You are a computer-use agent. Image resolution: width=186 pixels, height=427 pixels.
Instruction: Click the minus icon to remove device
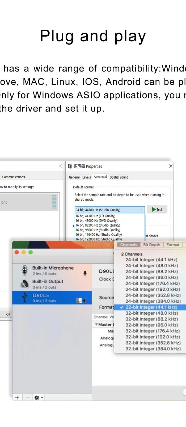pyautogui.click(x=27, y=398)
